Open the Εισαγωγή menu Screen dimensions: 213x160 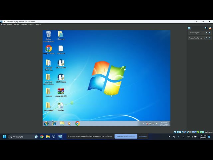coord(24,24)
